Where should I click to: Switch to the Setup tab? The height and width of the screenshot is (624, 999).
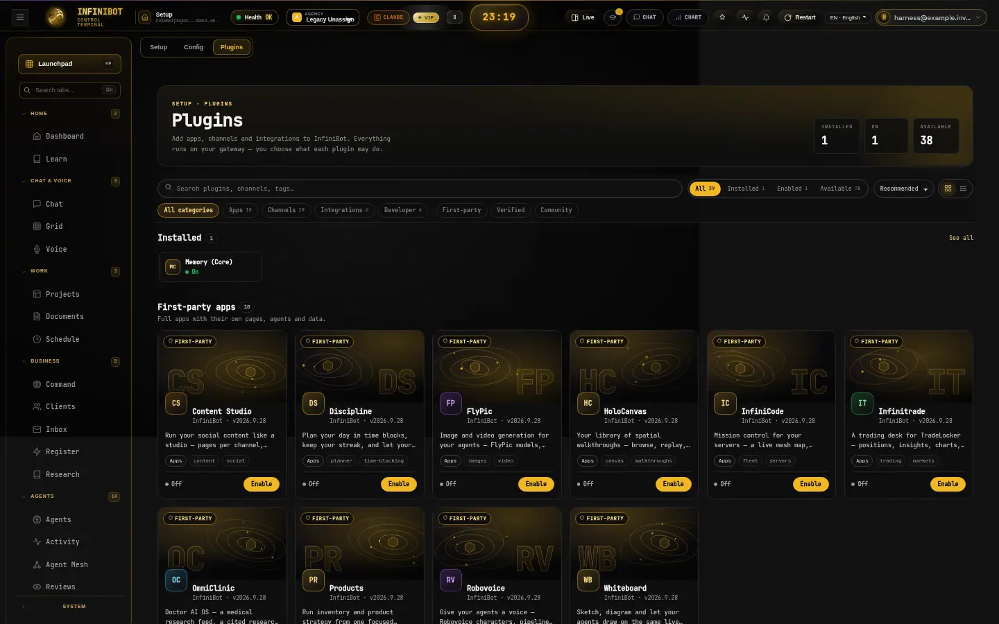click(158, 47)
